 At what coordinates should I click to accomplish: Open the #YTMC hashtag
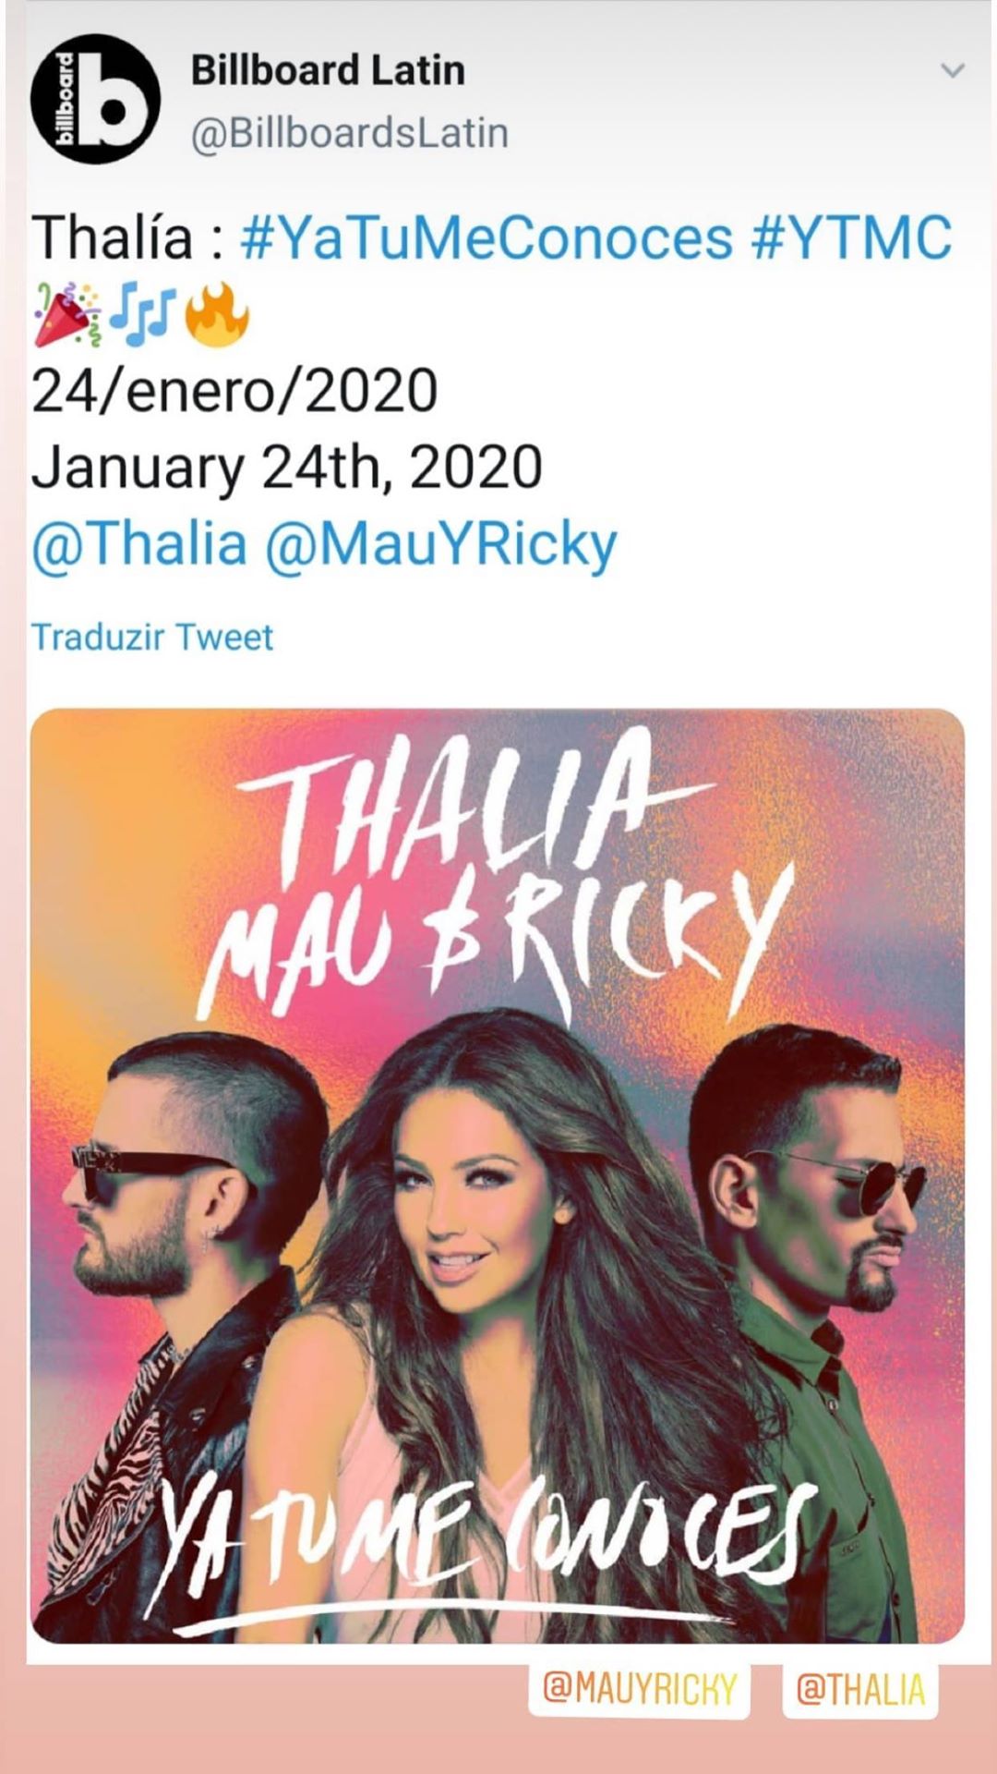(851, 237)
